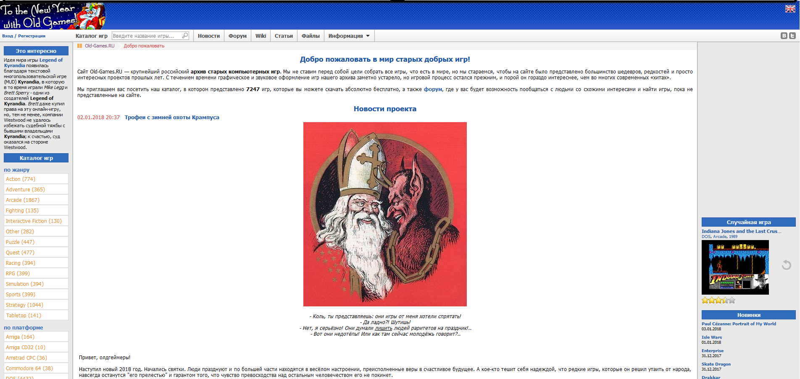
Task: Focus the game name search field
Action: [147, 36]
